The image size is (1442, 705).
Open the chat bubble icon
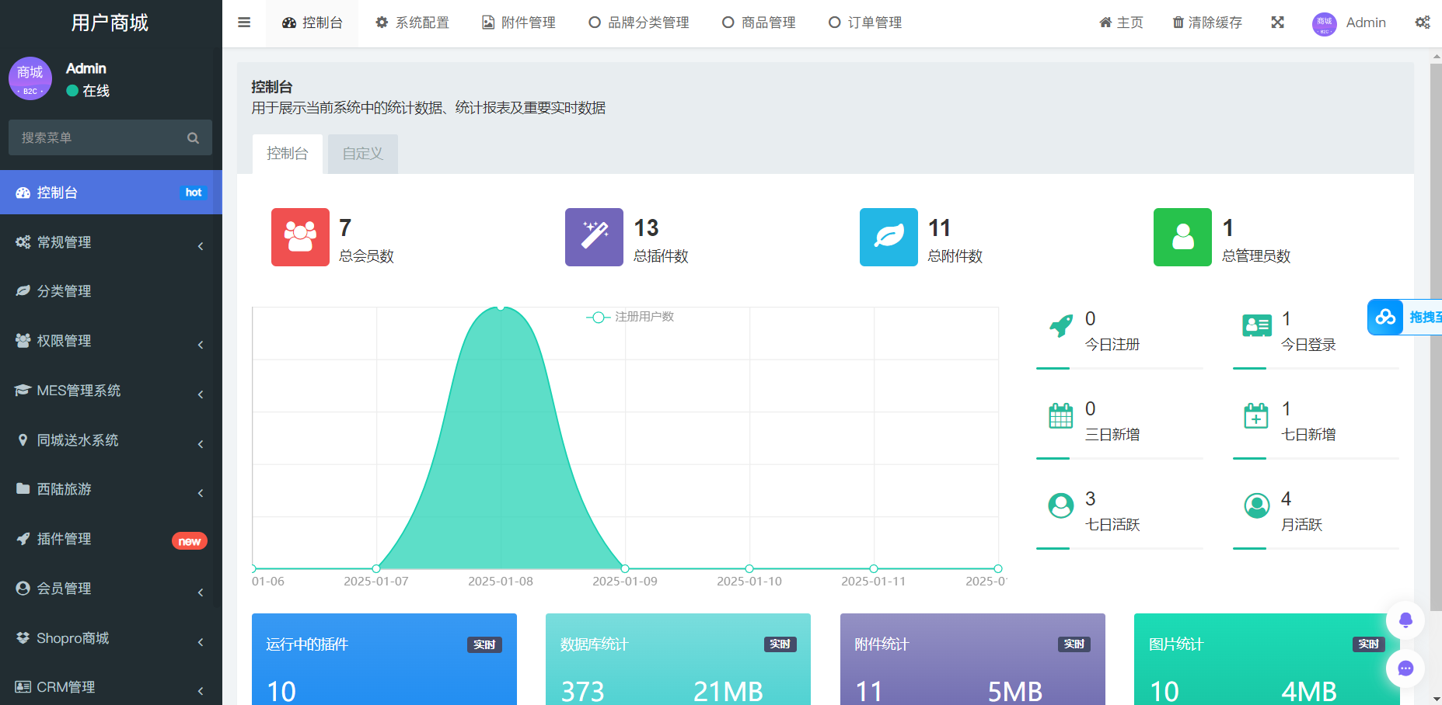[1405, 669]
